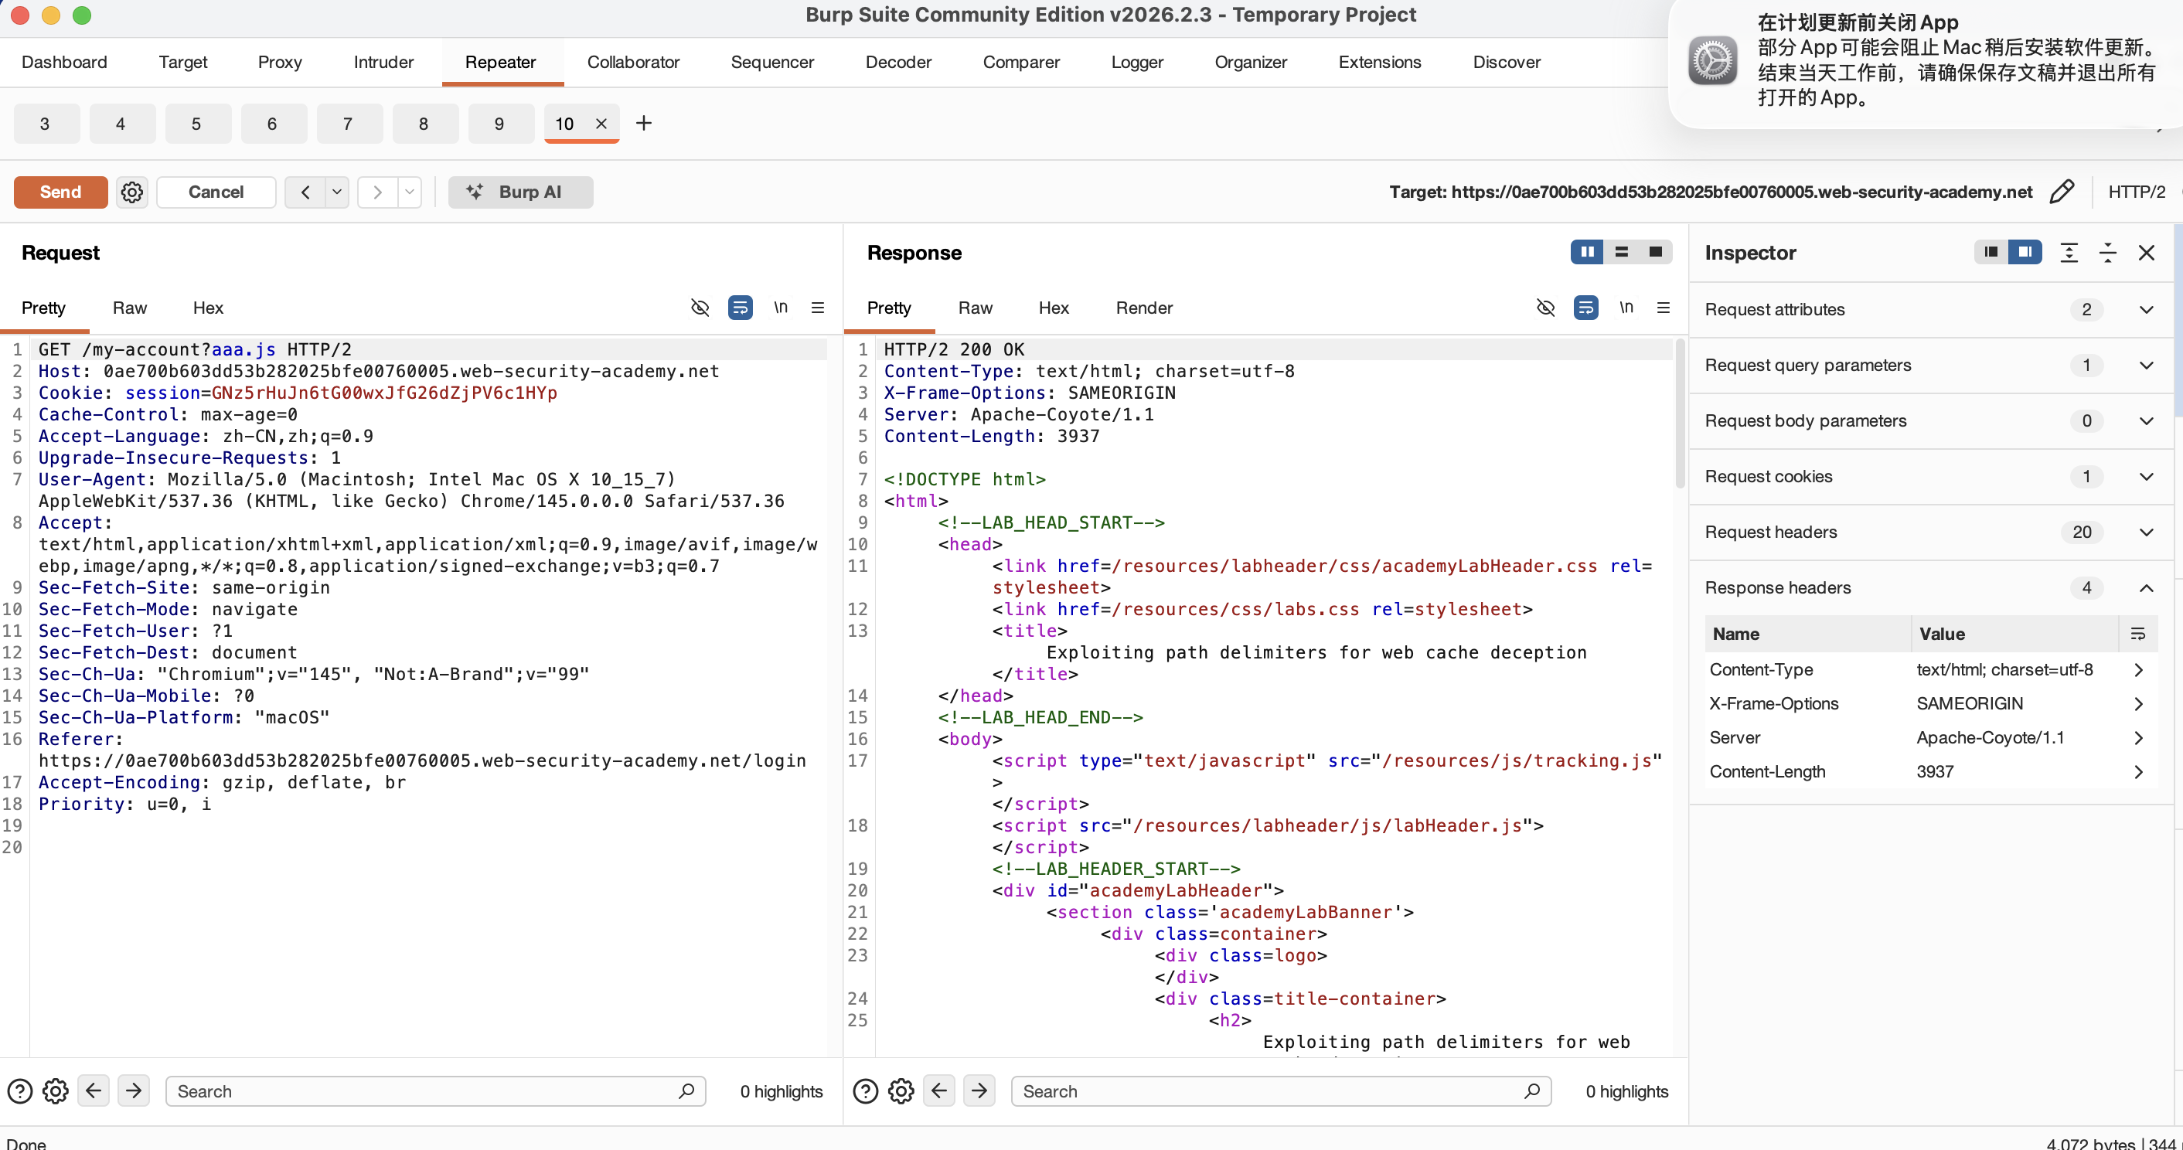Jump to previous search match in Request
Viewport: 2183px width, 1150px height.
[94, 1090]
